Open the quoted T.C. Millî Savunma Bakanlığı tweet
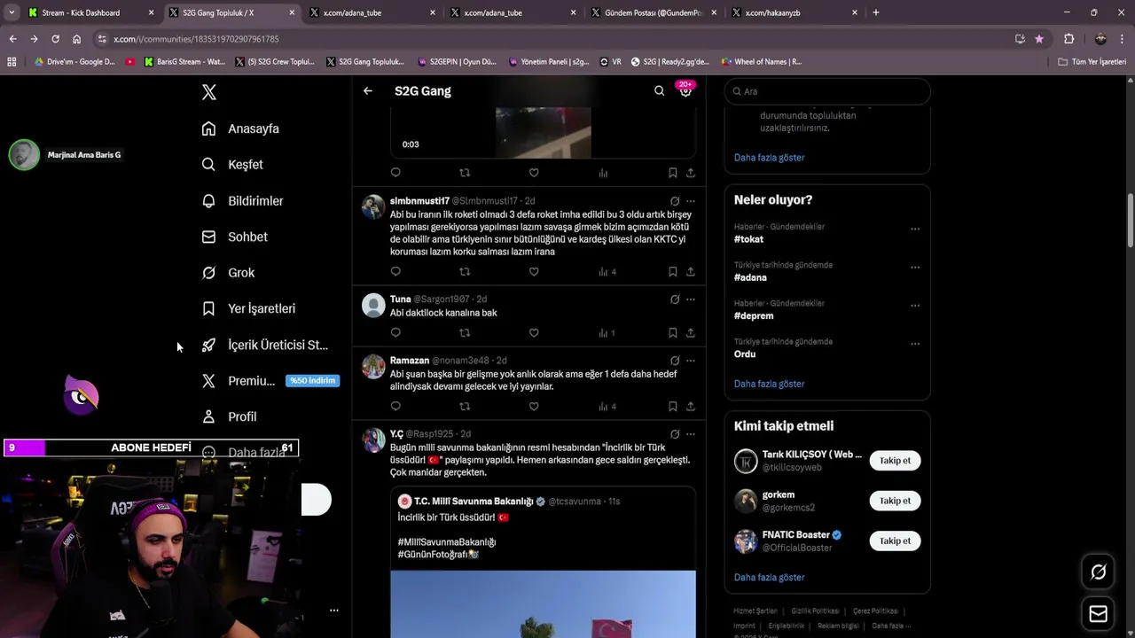This screenshot has height=638, width=1135. 543,560
